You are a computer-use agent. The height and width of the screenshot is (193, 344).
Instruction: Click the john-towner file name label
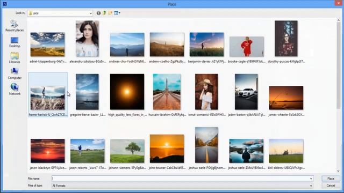point(167,168)
